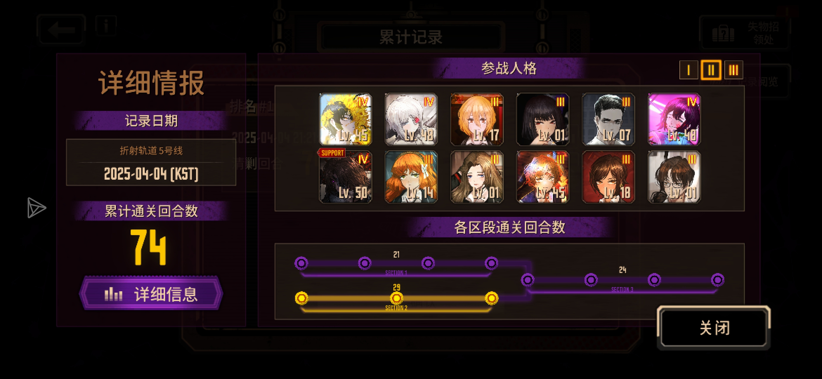This screenshot has width=822, height=379.
Task: Select the sunflower identity portrait Lv. 45
Action: pos(345,119)
